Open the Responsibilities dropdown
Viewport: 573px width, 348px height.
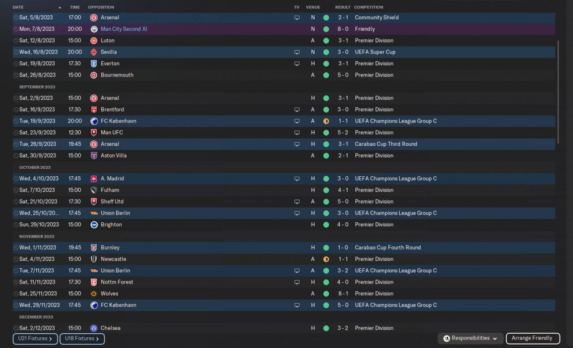tap(470, 339)
